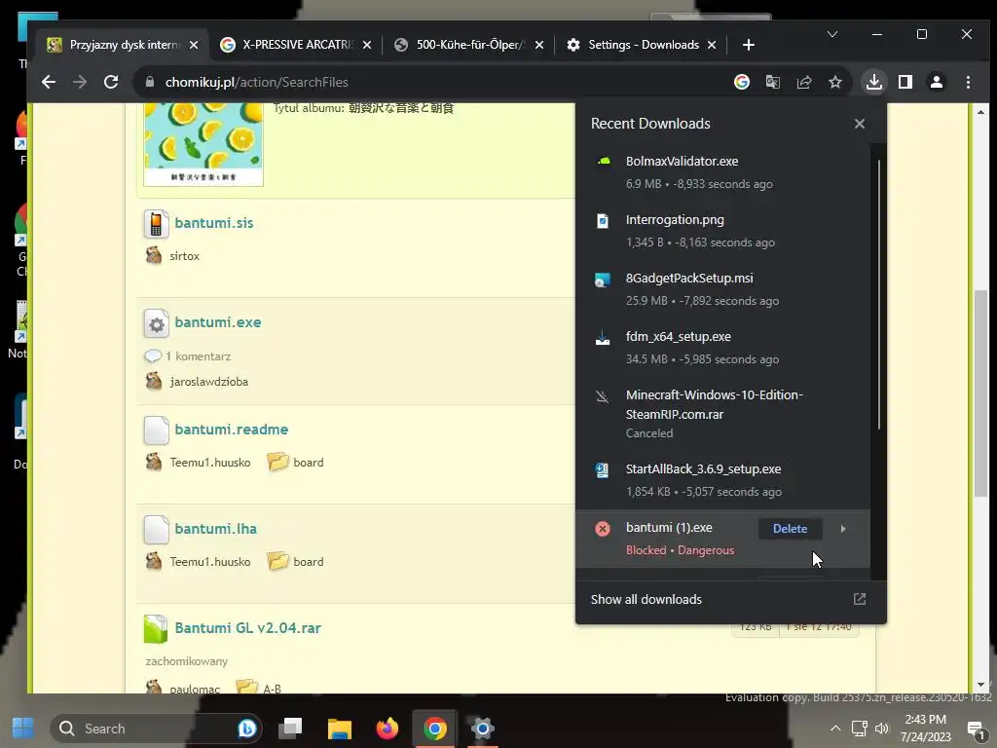Image resolution: width=997 pixels, height=748 pixels.
Task: Expand options for bantumi (1).exe download
Action: [x=843, y=529]
